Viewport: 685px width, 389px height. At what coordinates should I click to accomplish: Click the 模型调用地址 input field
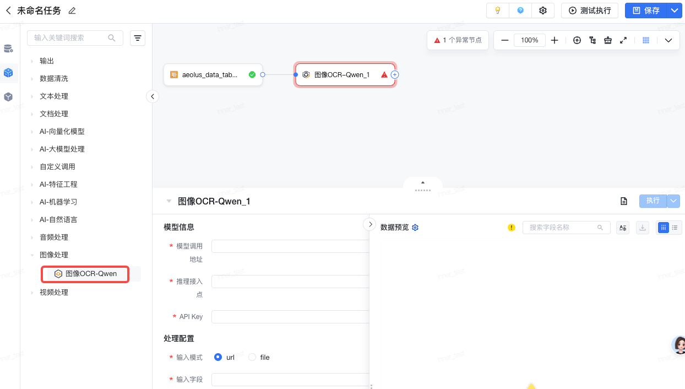click(291, 246)
